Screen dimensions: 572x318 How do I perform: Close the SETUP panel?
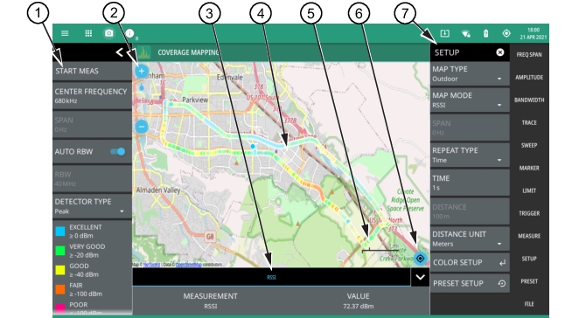pos(500,52)
